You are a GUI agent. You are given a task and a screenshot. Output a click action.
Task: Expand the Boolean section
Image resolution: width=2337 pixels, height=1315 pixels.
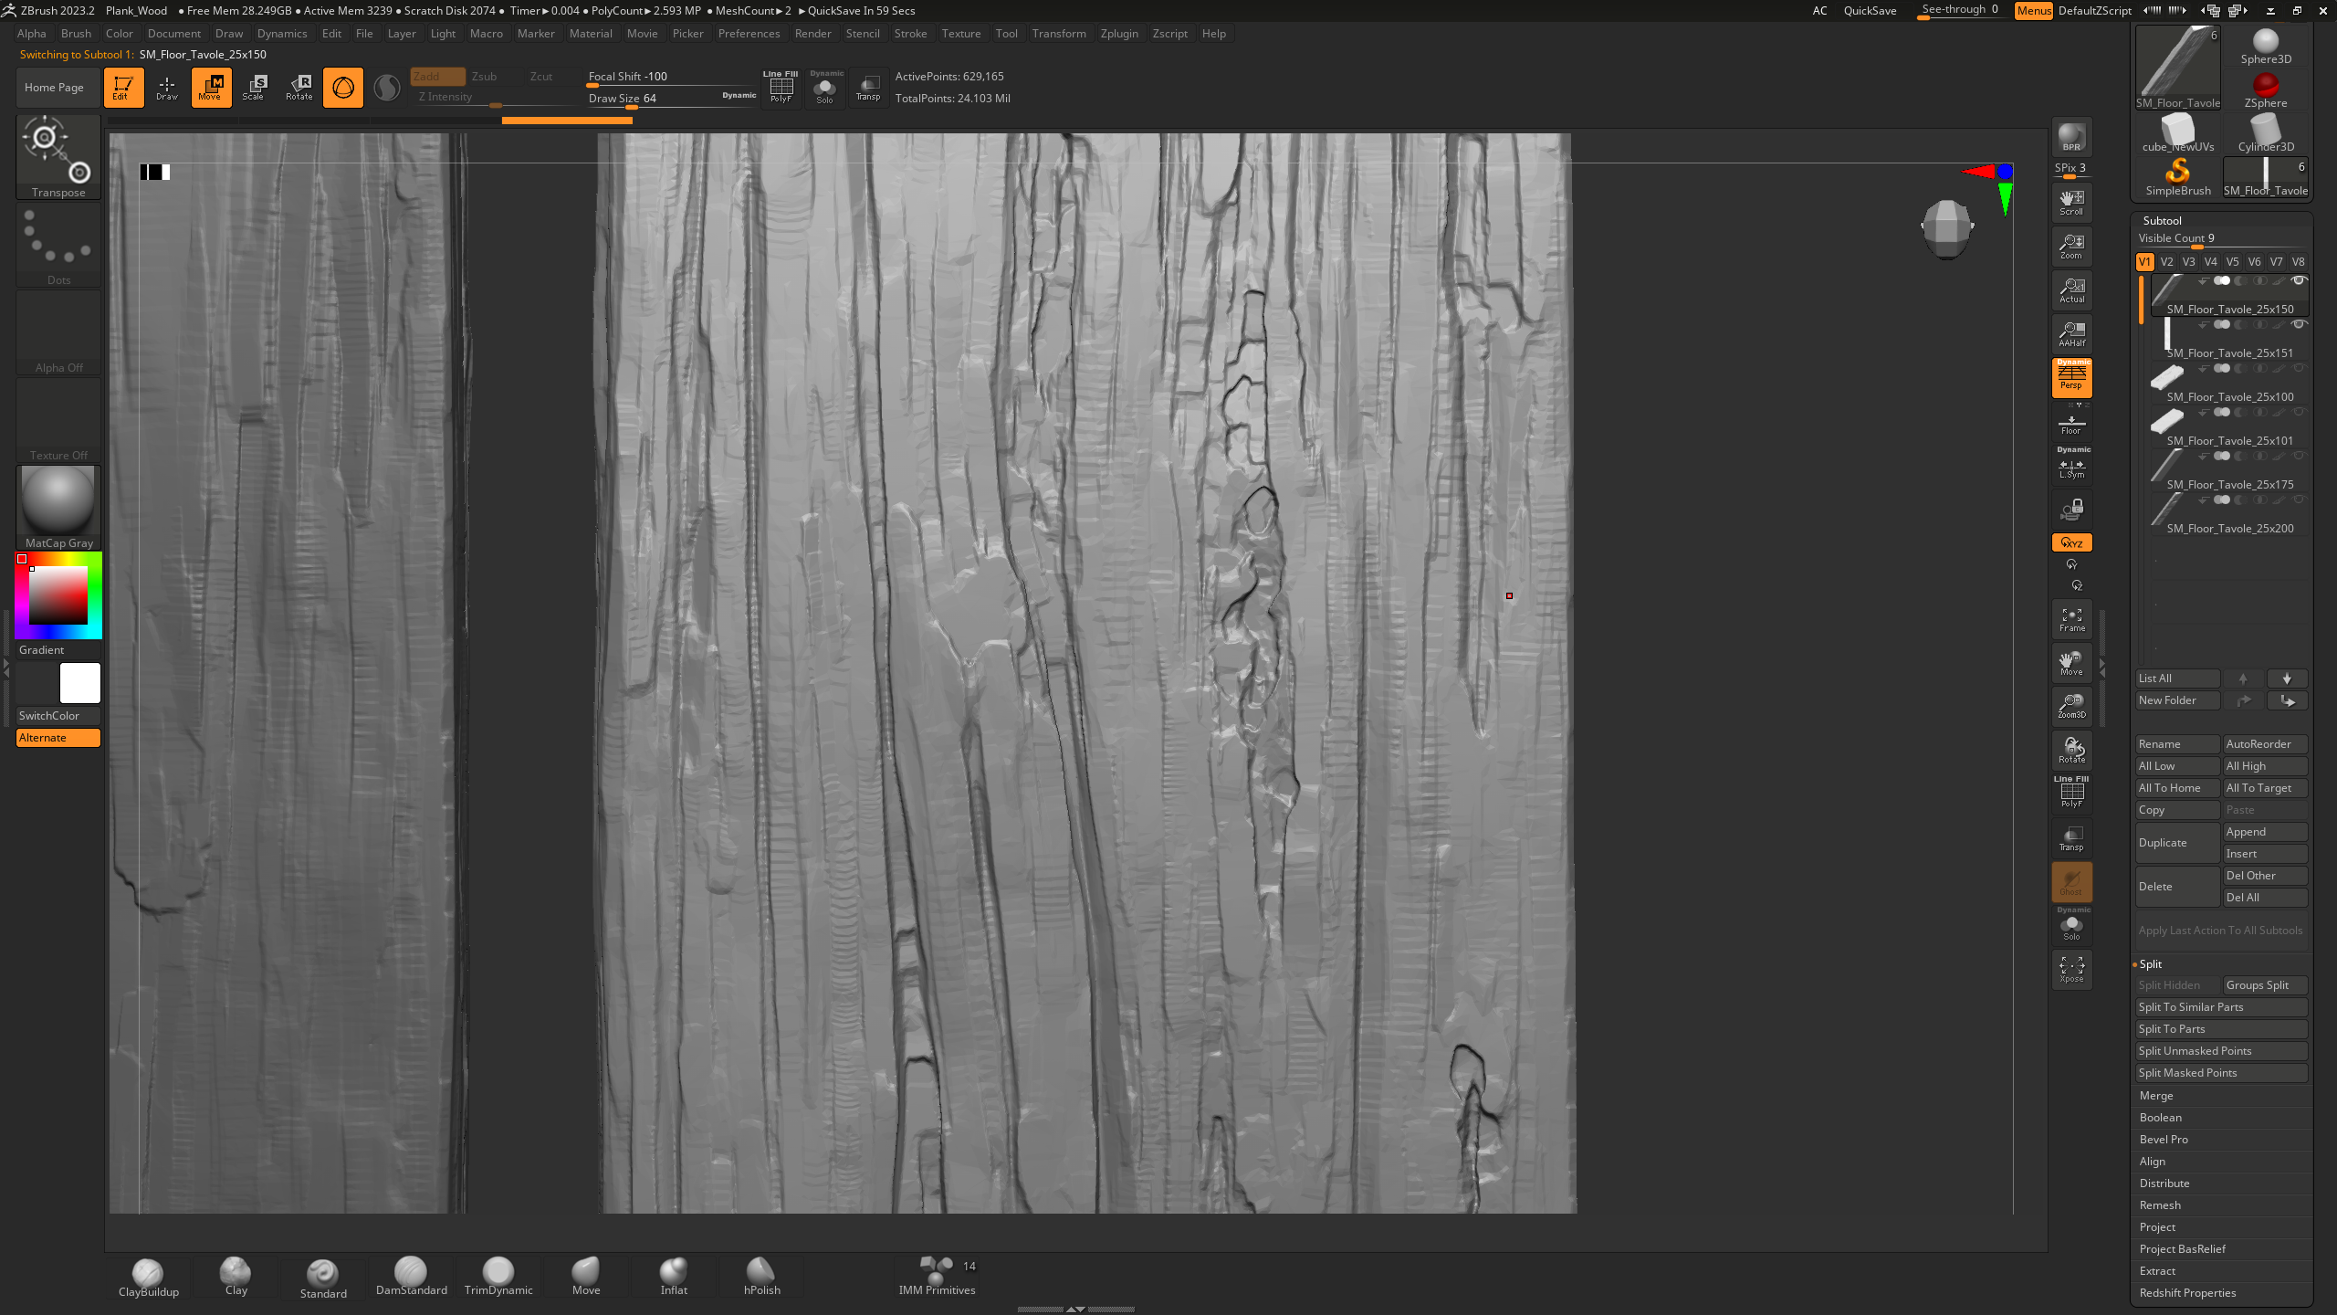click(x=2160, y=1118)
